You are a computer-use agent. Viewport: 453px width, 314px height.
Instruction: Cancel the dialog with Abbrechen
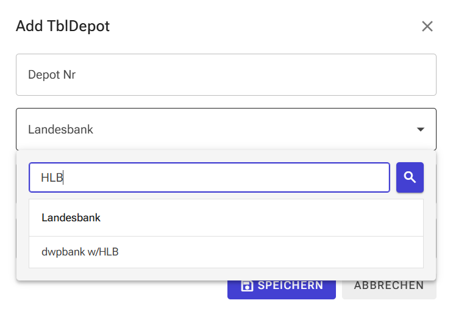389,285
